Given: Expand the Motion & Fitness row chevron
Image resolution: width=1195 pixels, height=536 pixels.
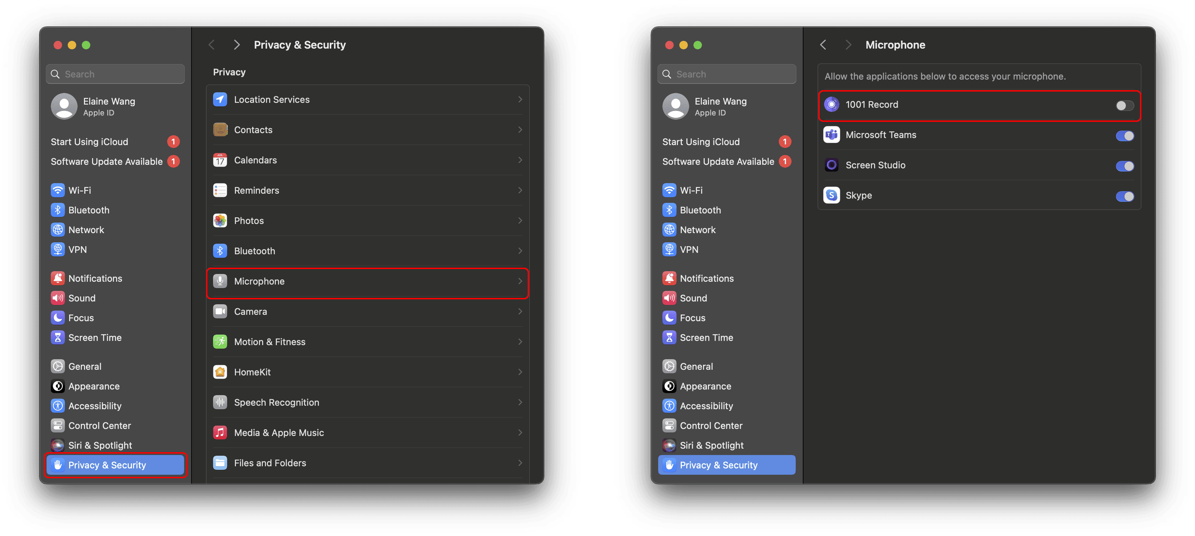Looking at the screenshot, I should click(520, 342).
